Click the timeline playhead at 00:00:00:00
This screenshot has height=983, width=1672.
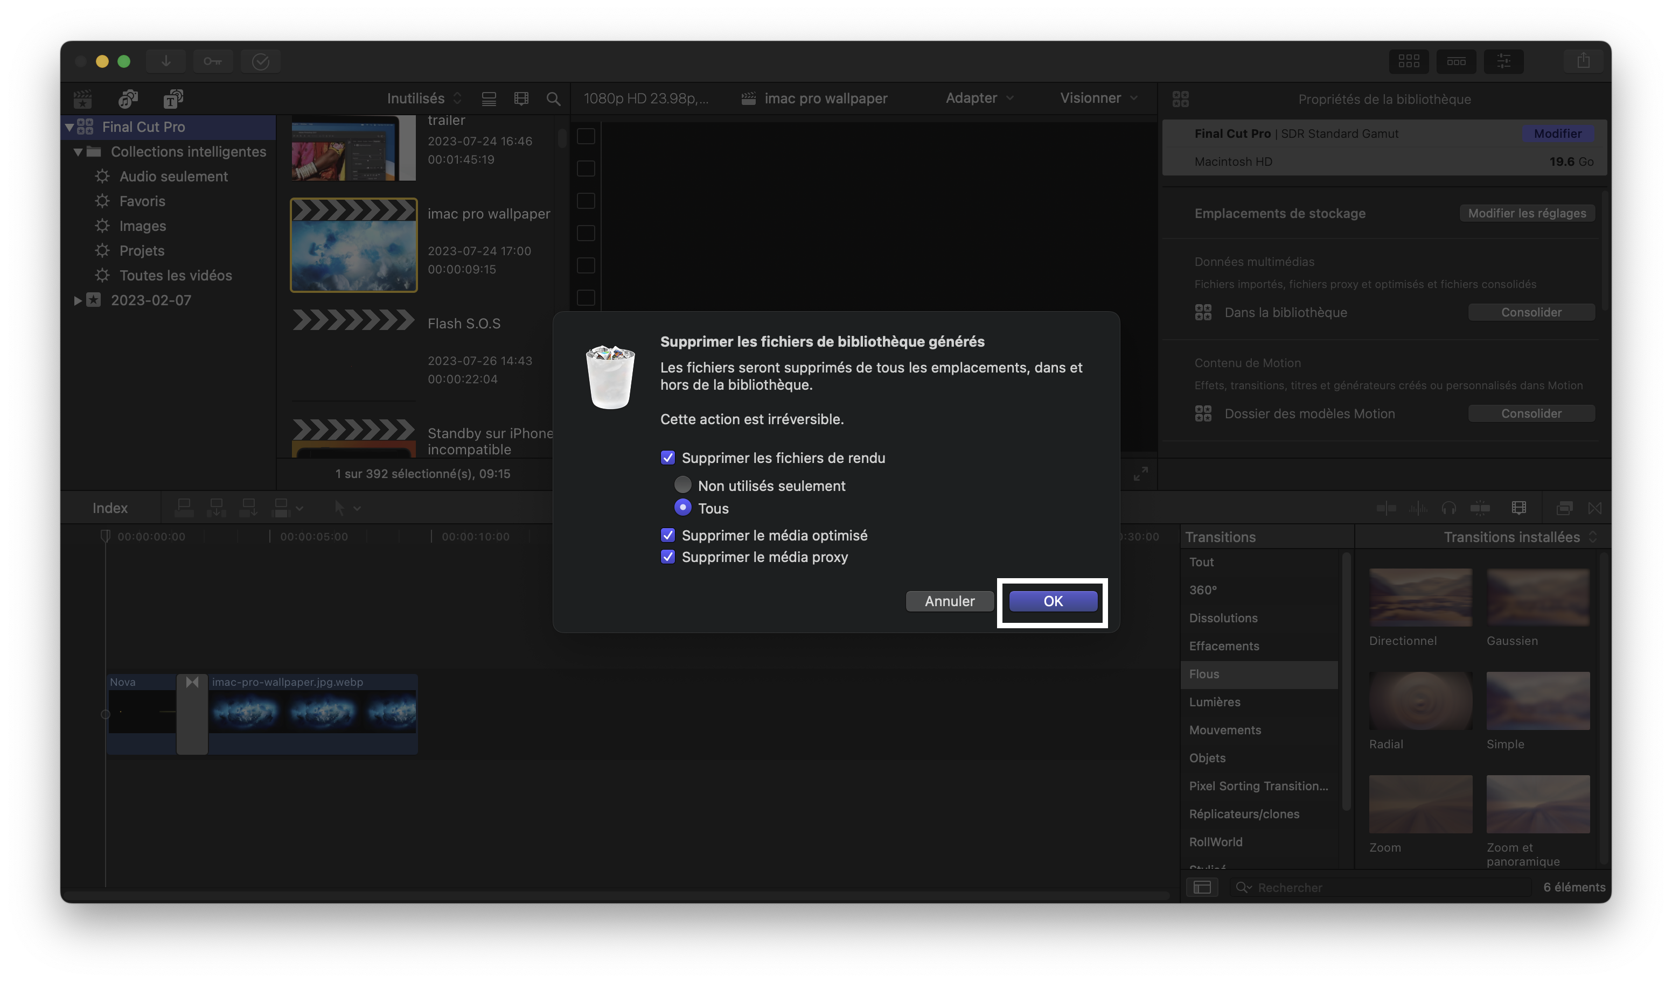105,536
